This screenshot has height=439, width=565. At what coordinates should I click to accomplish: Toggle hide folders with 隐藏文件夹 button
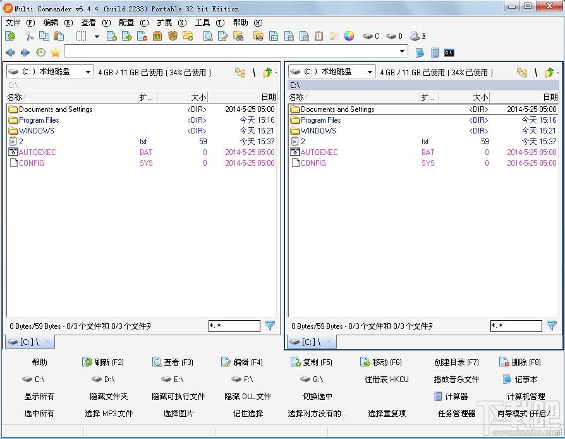click(x=109, y=397)
